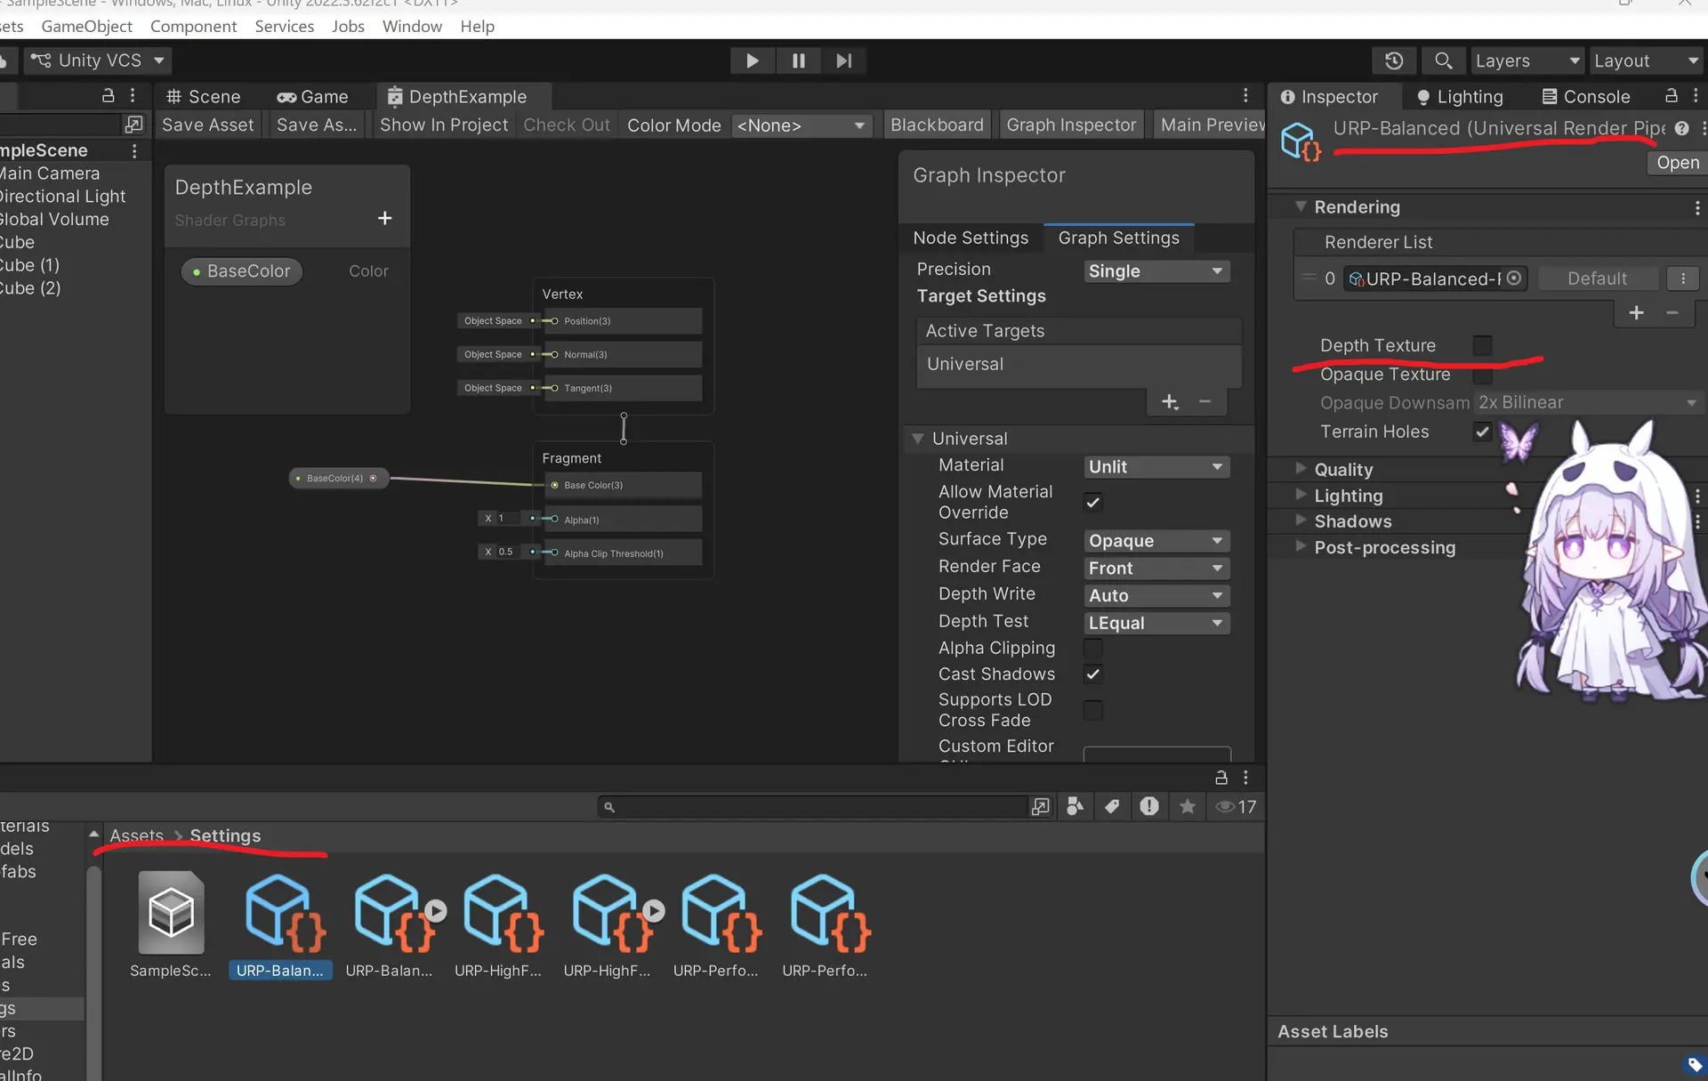The width and height of the screenshot is (1708, 1081).
Task: Switch to the Game tab
Action: (x=312, y=96)
